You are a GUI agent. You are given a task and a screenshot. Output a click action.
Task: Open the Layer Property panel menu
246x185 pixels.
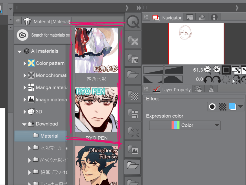[x=147, y=89]
